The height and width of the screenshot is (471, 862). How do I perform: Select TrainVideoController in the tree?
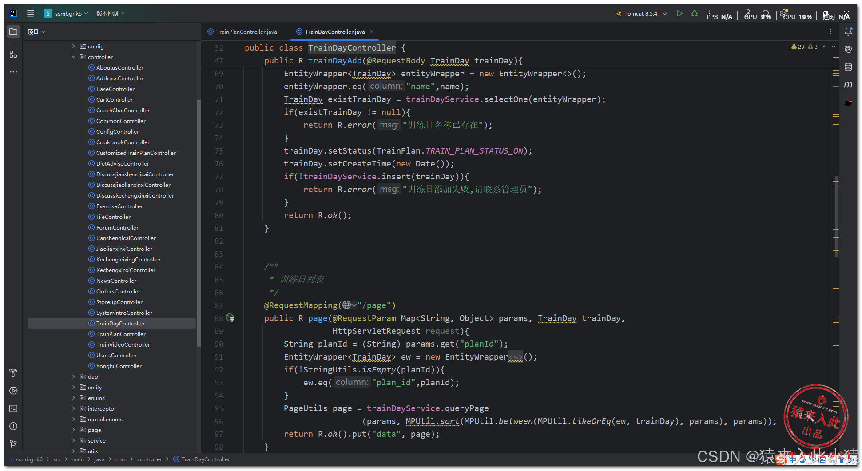coord(123,344)
